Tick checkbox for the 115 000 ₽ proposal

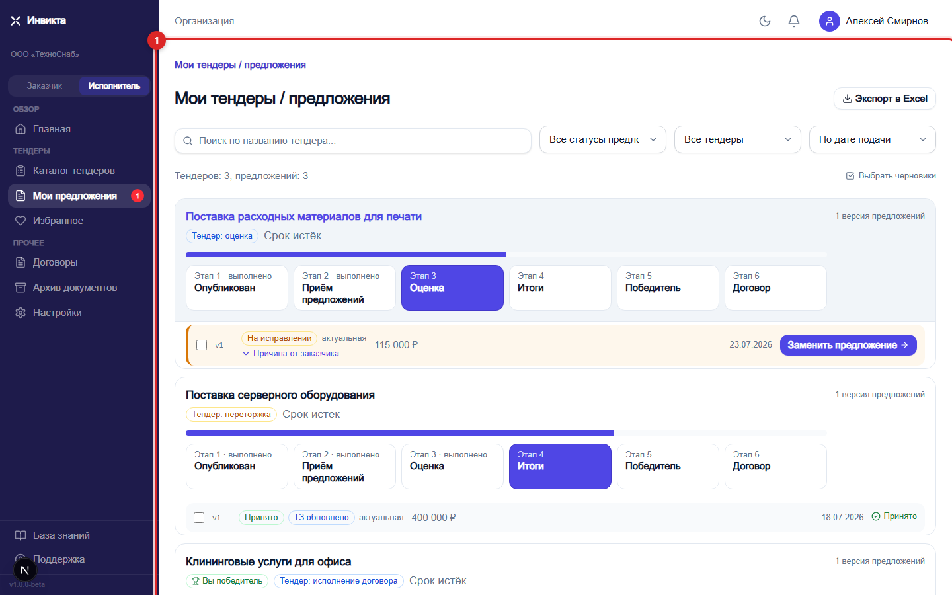[x=202, y=345]
